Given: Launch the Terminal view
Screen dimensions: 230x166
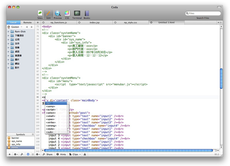Looking at the screenshot, I should pos(77,14).
